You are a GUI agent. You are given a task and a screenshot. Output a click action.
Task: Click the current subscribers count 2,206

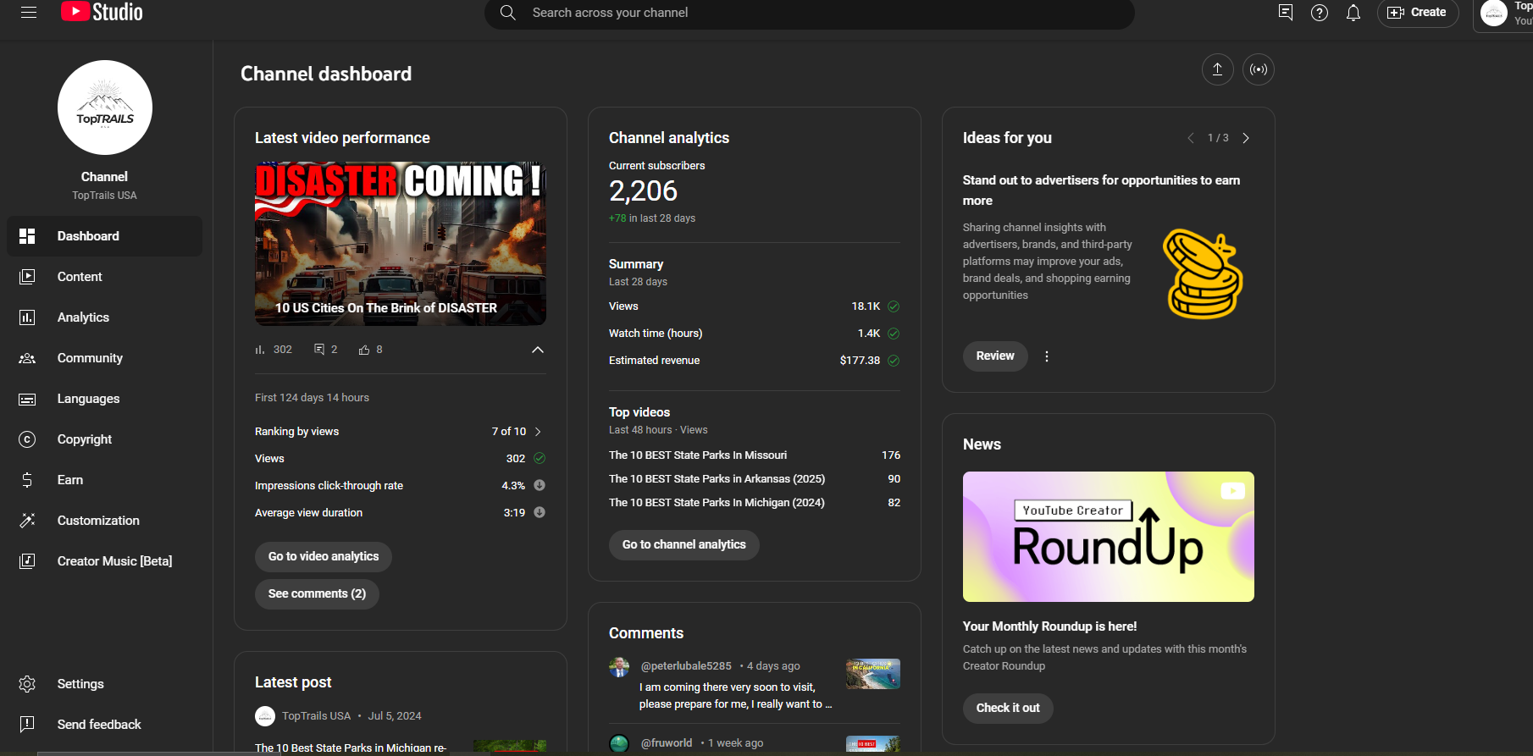coord(644,191)
